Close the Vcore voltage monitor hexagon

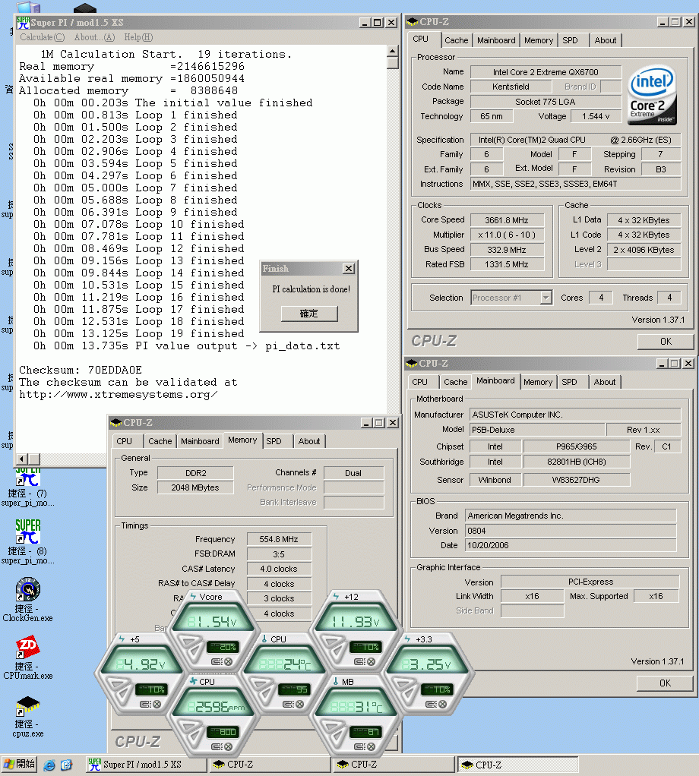click(228, 661)
